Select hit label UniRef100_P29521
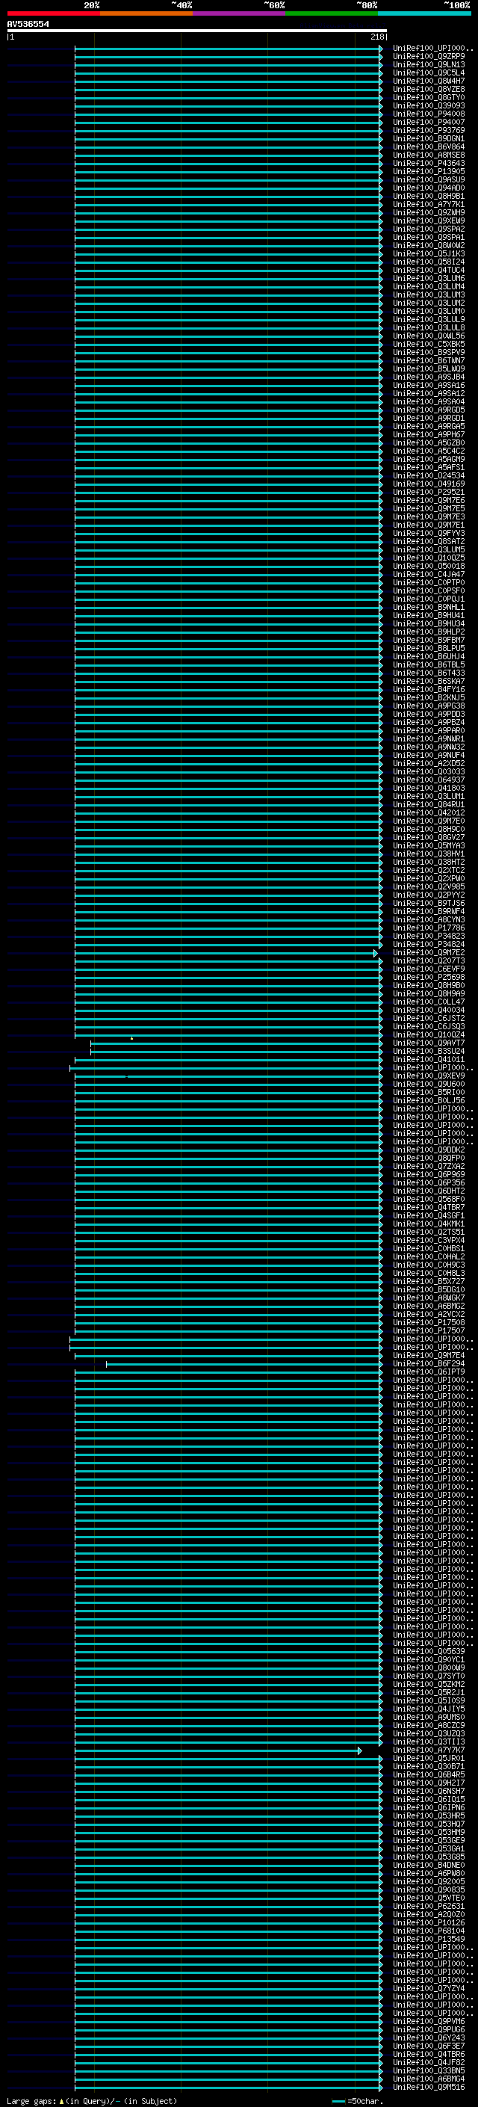478x2107 pixels. (429, 492)
